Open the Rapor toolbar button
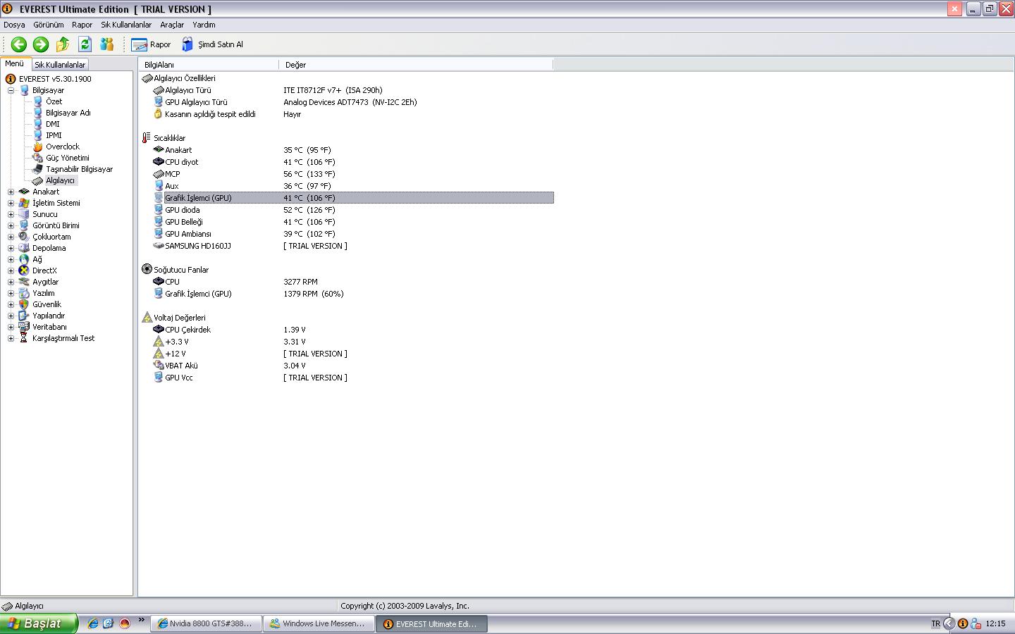Viewport: 1015px width, 634px height. [x=151, y=44]
